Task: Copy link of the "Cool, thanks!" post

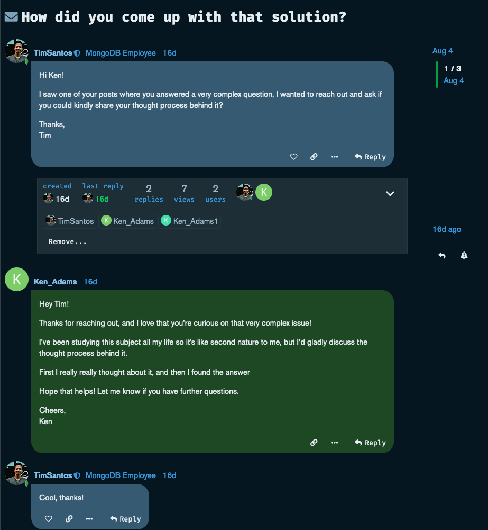Action: point(69,519)
